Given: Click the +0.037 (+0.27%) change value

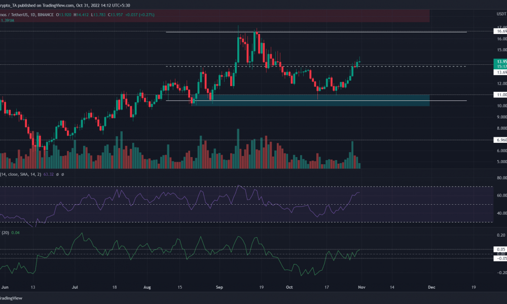Looking at the screenshot, I should coord(140,15).
